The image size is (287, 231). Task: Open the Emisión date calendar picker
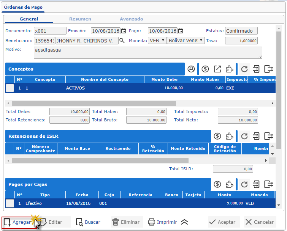[124, 31]
